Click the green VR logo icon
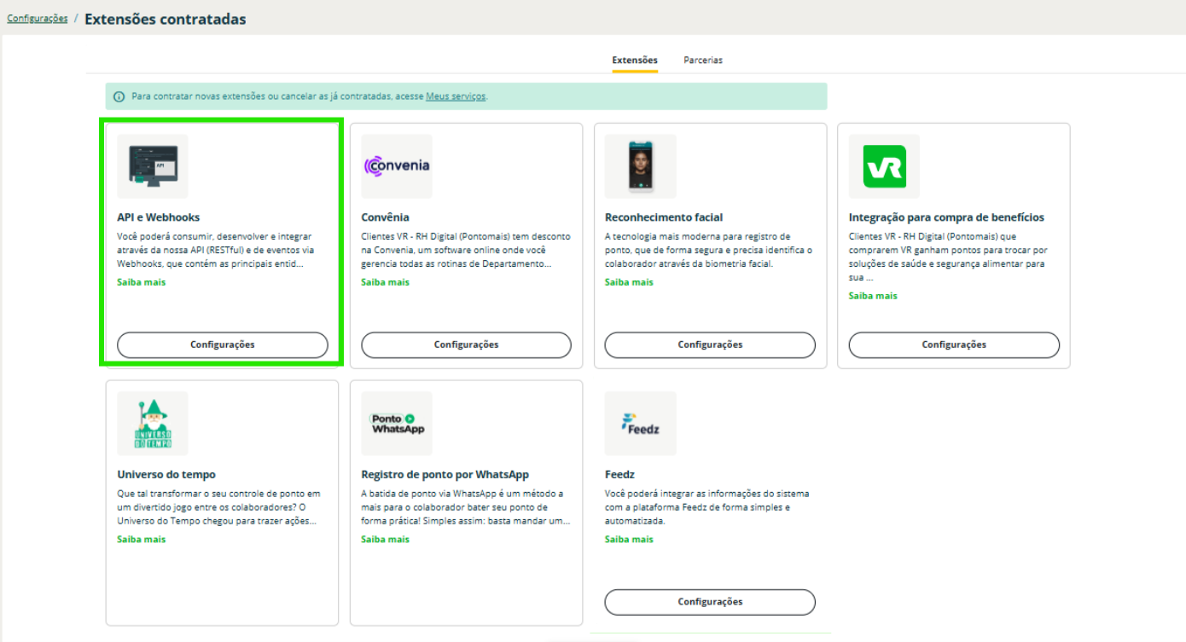 point(884,166)
